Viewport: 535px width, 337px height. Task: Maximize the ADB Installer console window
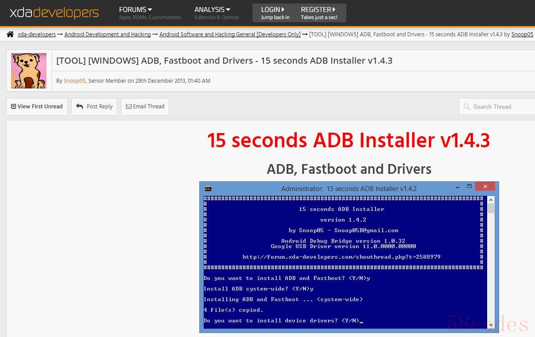coord(469,186)
